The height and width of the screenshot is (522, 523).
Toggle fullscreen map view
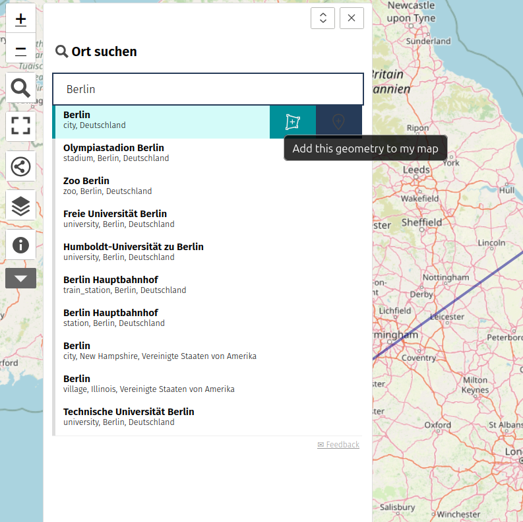coord(21,126)
